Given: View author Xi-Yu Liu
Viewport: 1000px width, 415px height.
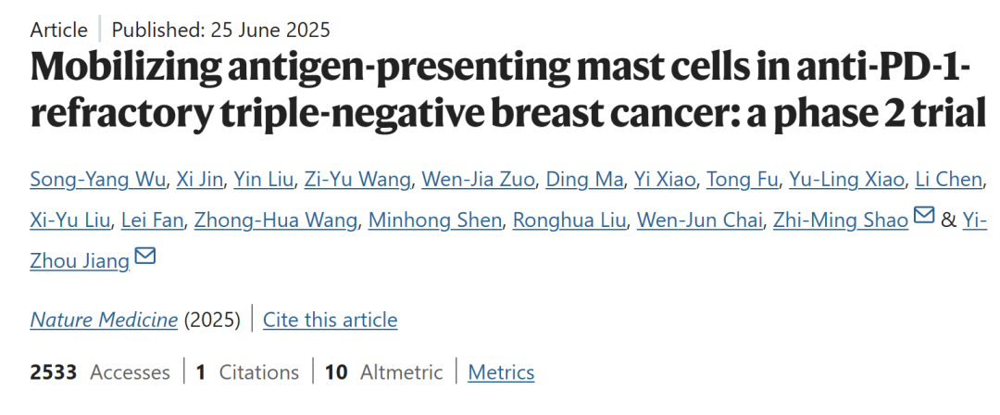Looking at the screenshot, I should click(x=70, y=220).
